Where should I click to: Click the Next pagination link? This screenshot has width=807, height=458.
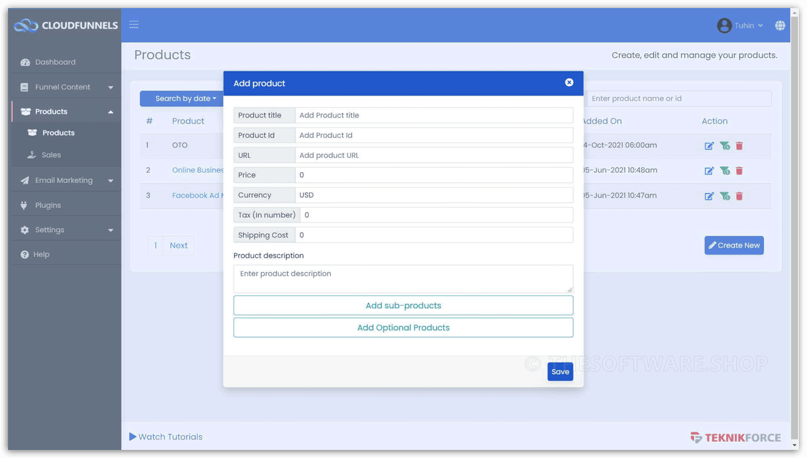pyautogui.click(x=179, y=245)
